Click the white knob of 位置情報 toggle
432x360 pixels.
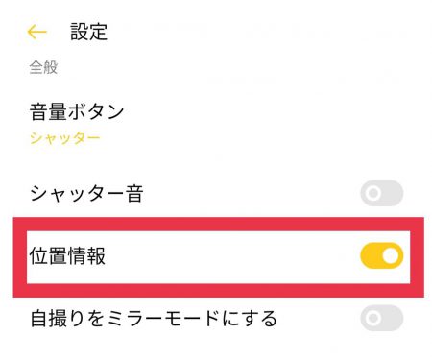(391, 255)
